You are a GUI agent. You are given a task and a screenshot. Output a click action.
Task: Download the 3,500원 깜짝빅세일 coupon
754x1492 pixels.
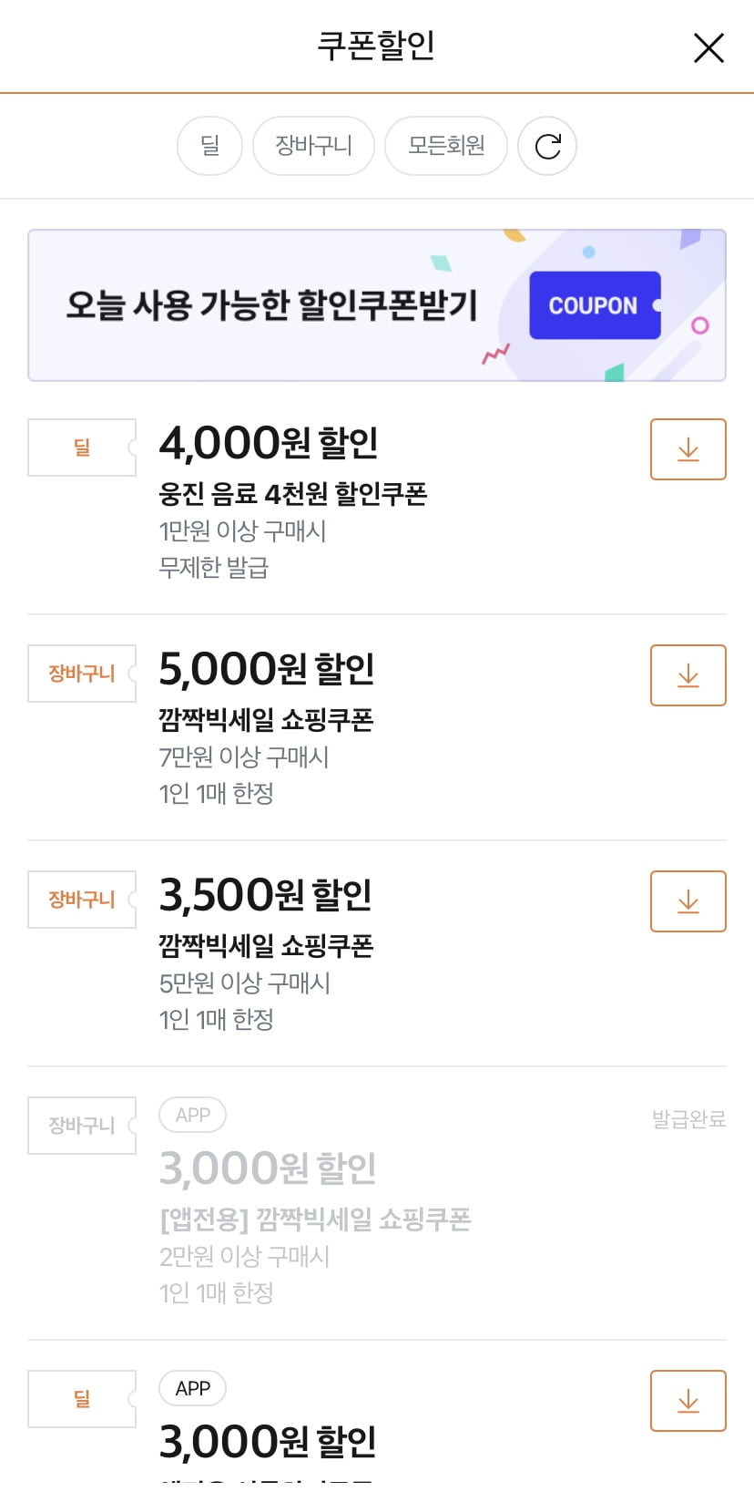688,901
